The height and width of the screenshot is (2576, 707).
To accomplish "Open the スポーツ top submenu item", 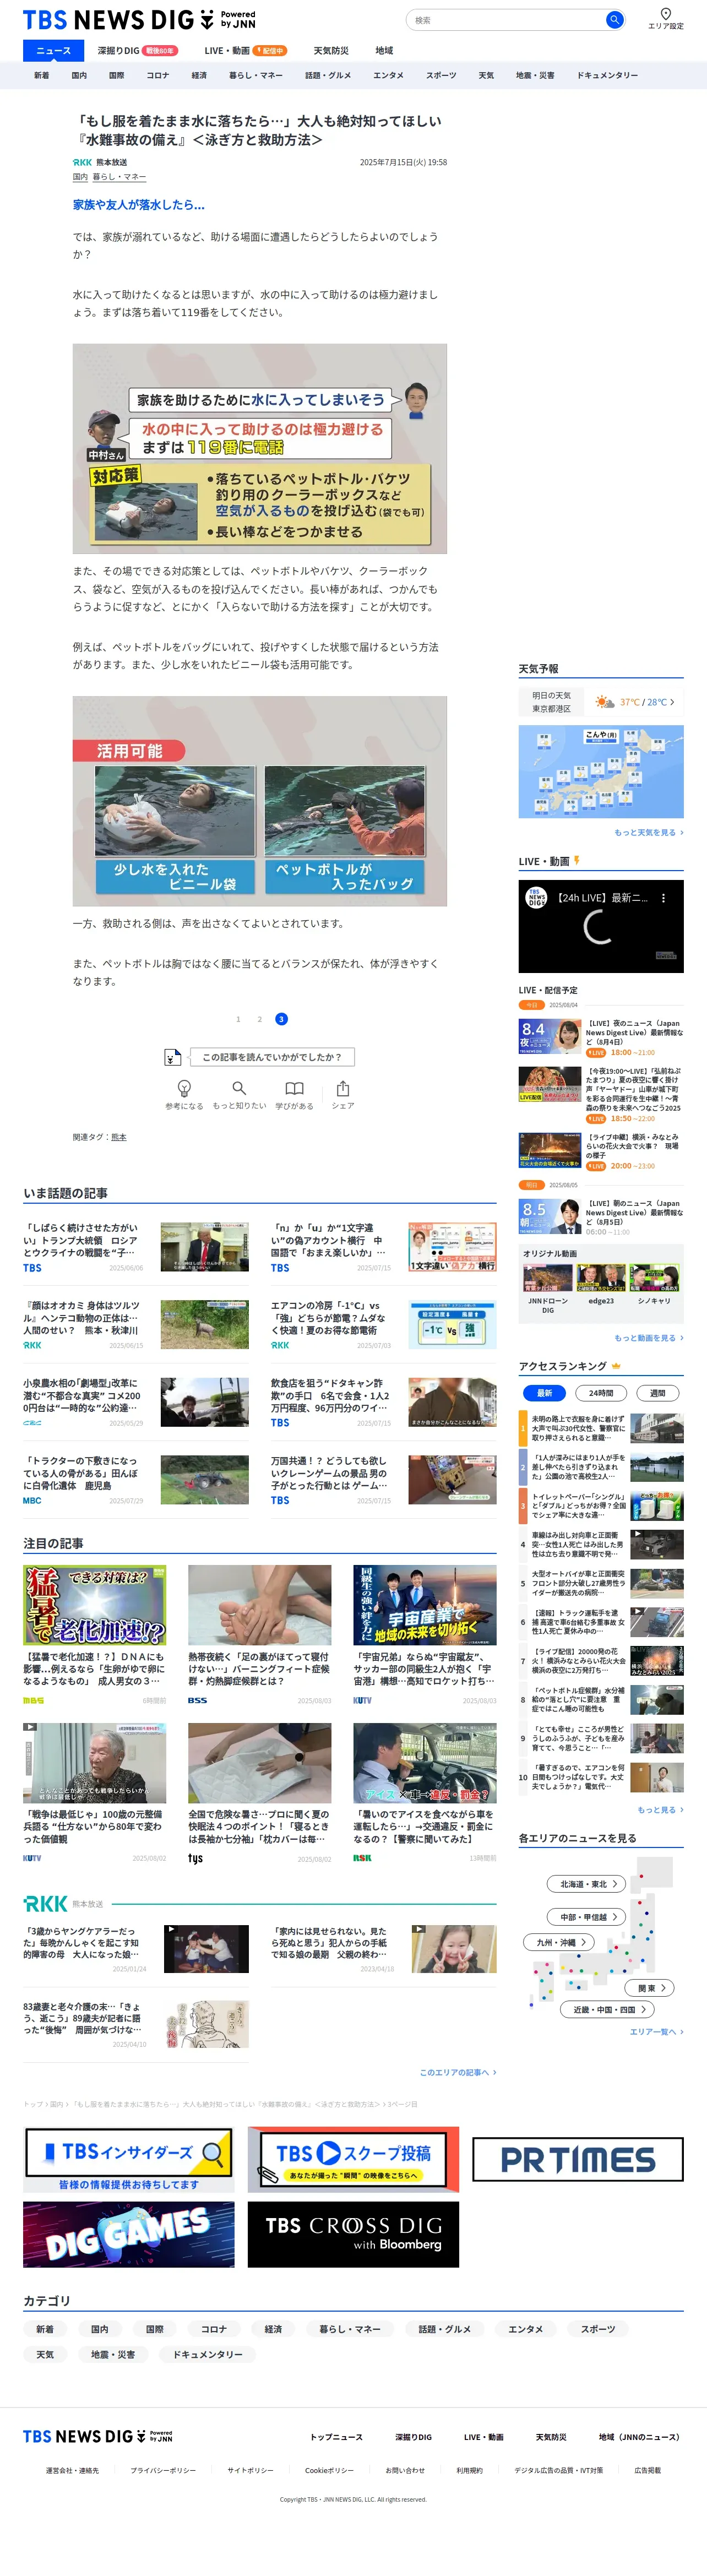I will (x=441, y=75).
